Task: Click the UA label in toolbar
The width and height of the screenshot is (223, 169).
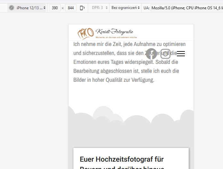Action: point(146,8)
